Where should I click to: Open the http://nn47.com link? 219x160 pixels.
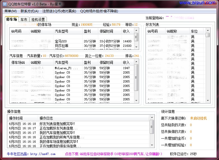43,154
